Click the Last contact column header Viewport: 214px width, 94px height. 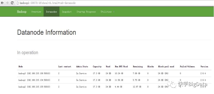(65, 67)
